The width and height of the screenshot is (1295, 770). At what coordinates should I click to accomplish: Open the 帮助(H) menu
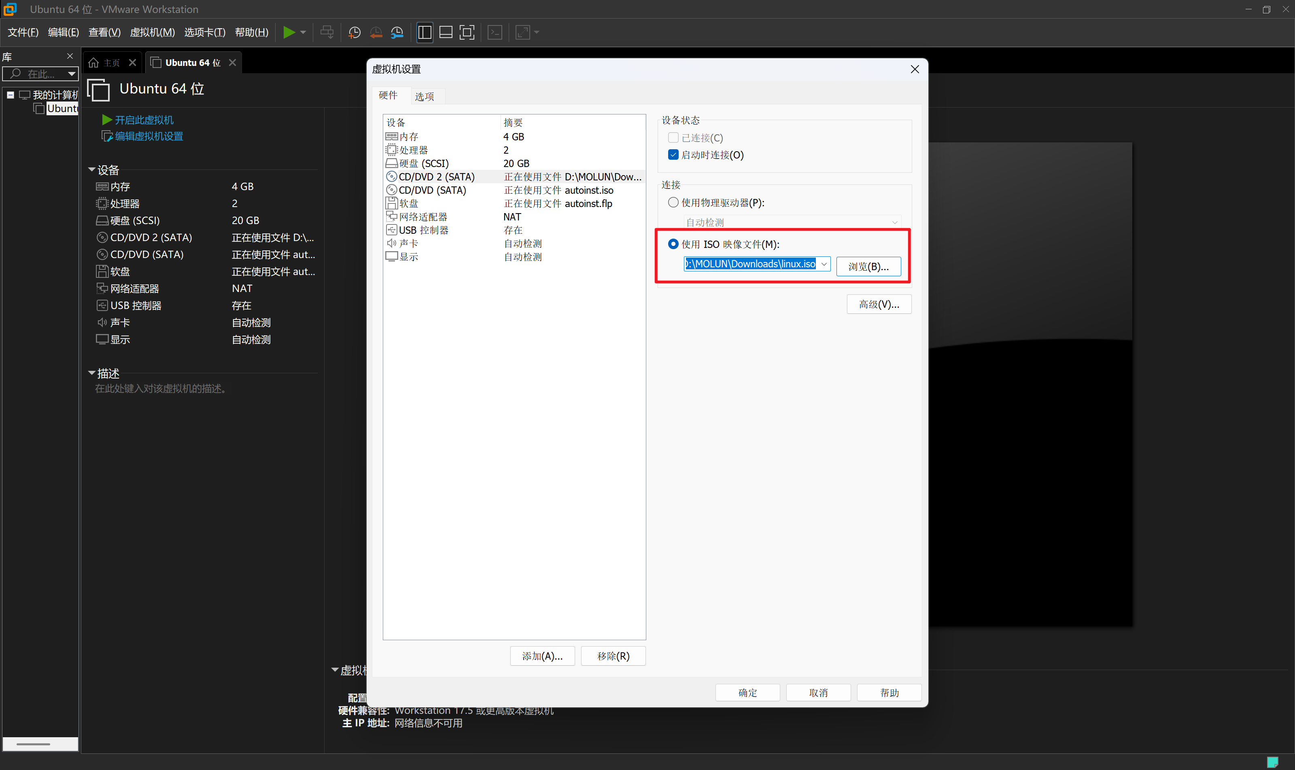(251, 32)
